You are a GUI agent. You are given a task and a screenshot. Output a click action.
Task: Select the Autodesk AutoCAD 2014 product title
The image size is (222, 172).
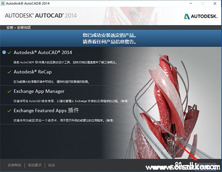coord(43,52)
